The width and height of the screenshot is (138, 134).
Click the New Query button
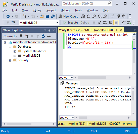pyautogui.click(x=68, y=16)
